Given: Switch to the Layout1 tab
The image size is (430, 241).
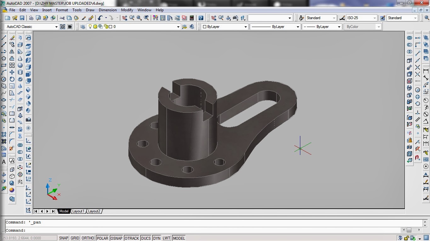Looking at the screenshot, I should pyautogui.click(x=78, y=211).
